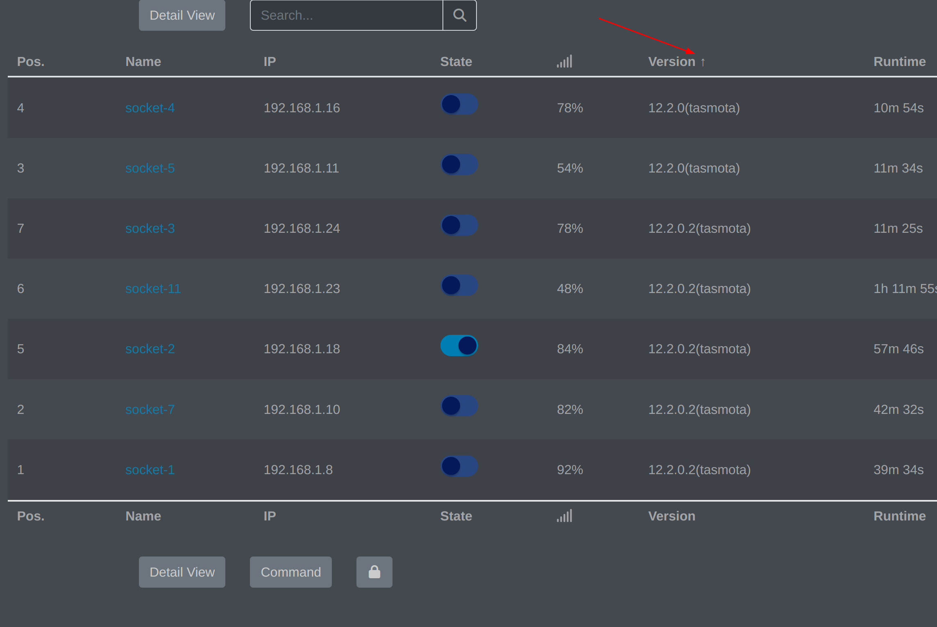Click the lock icon near Command button
The height and width of the screenshot is (627, 937).
point(374,572)
